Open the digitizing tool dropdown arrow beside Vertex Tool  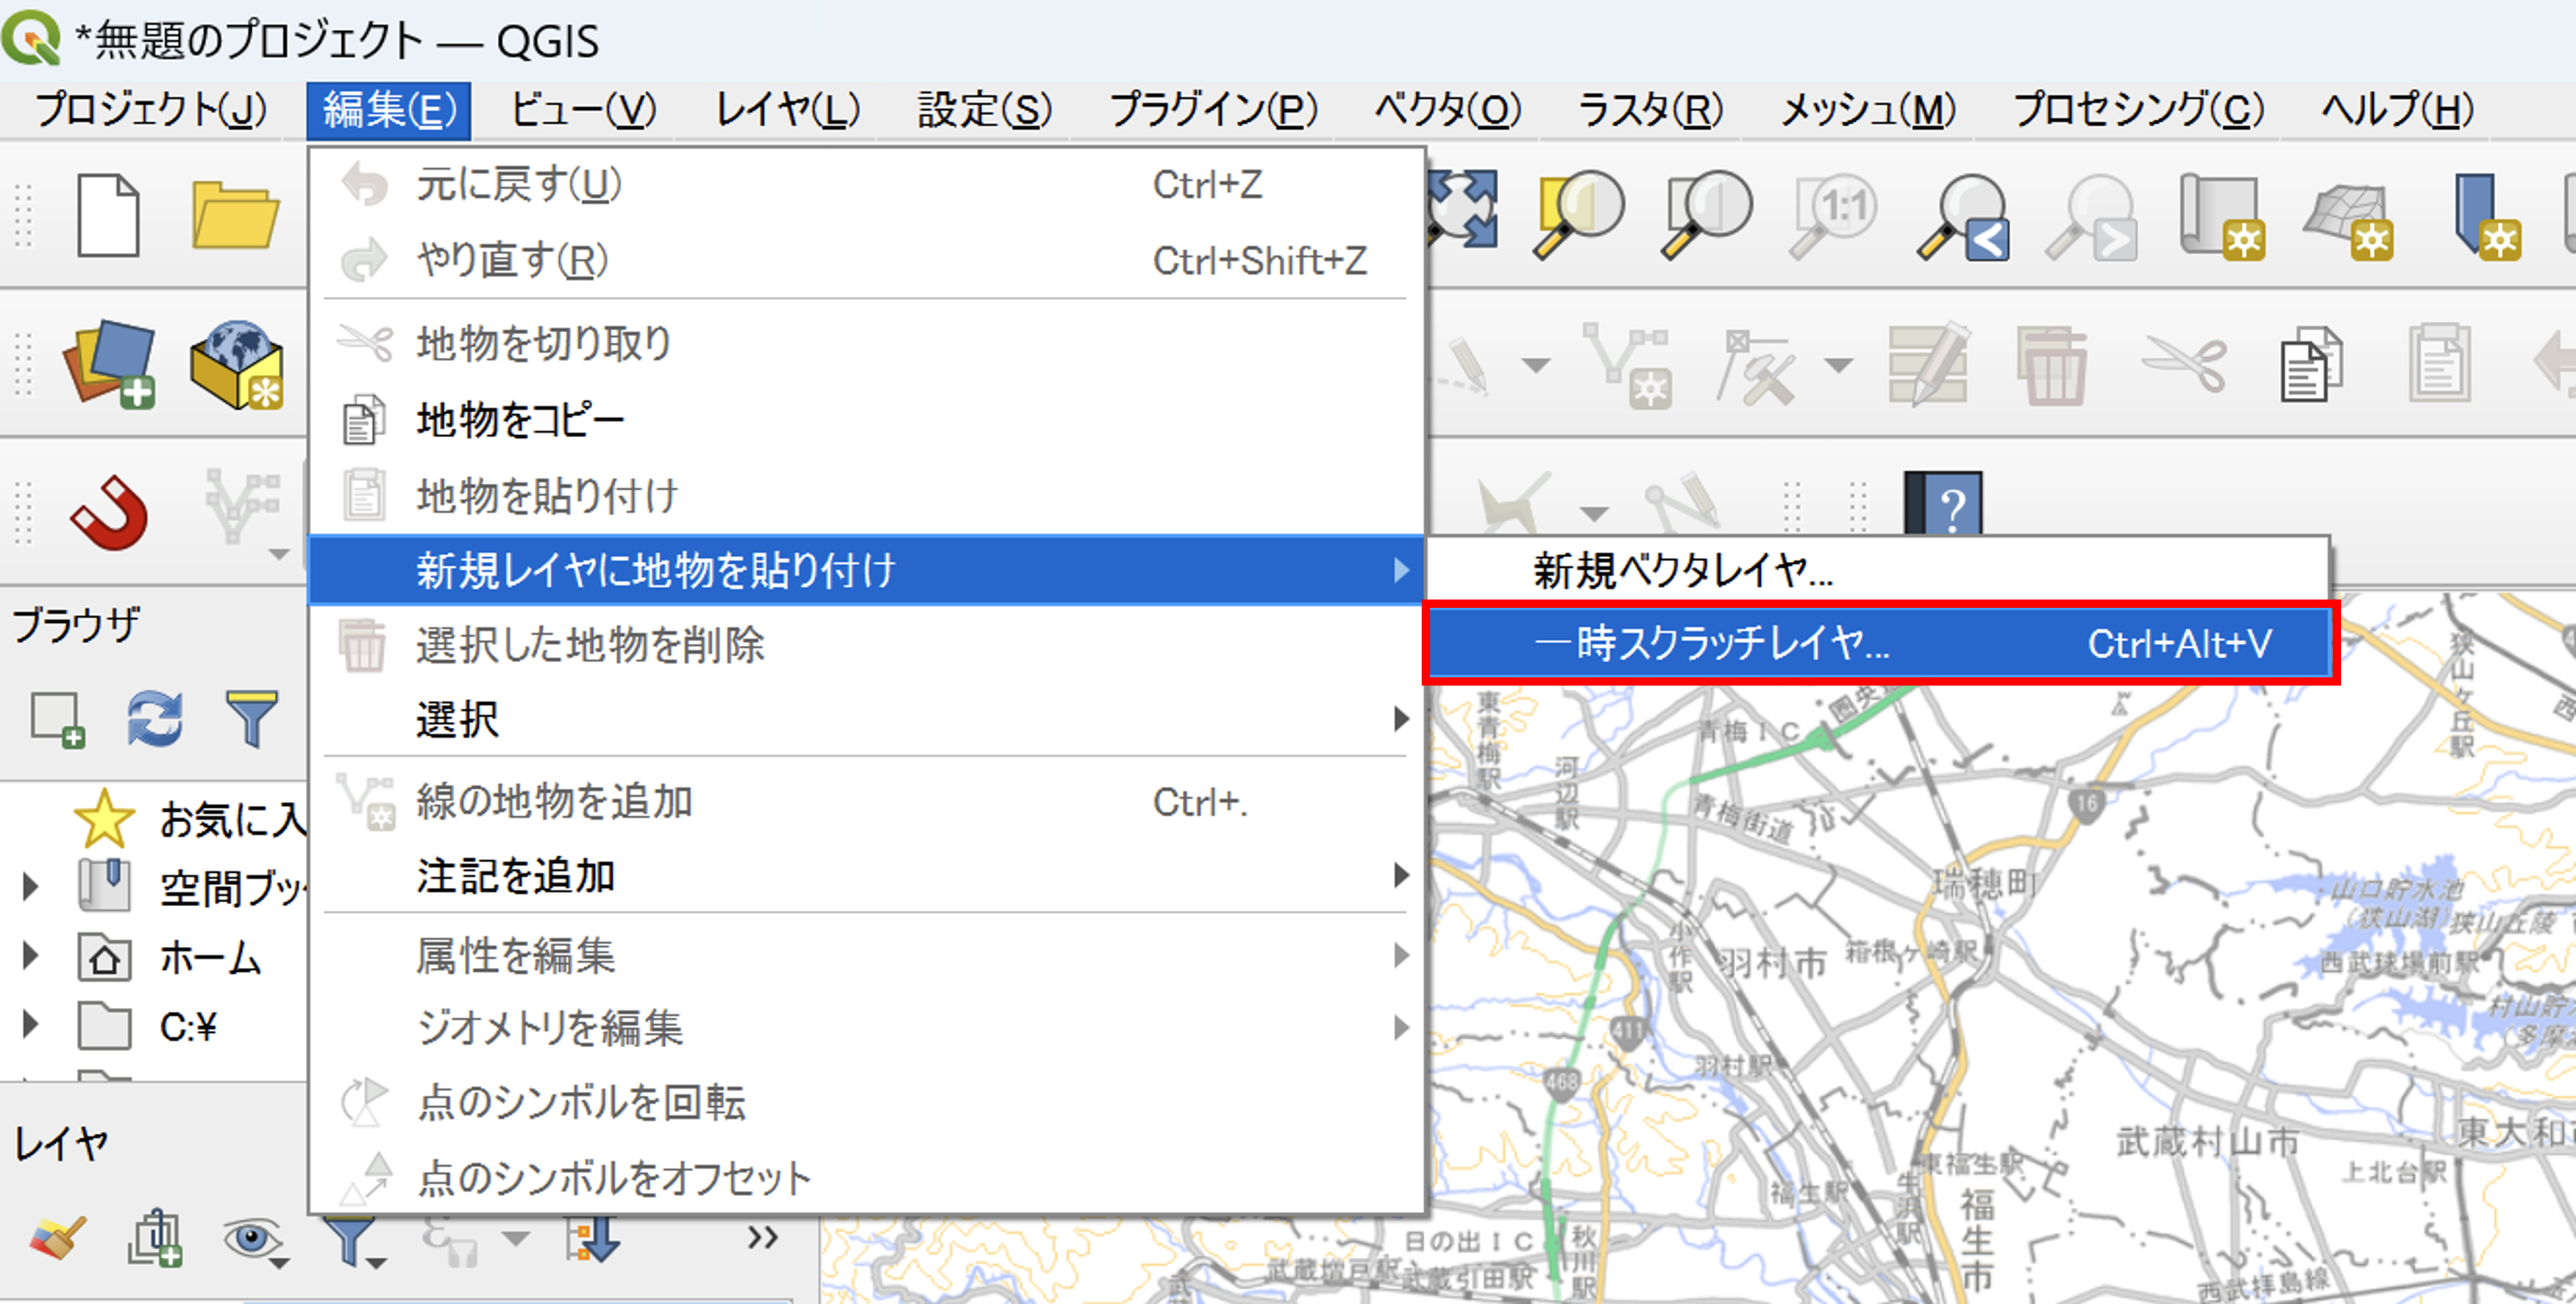[x=1536, y=365]
